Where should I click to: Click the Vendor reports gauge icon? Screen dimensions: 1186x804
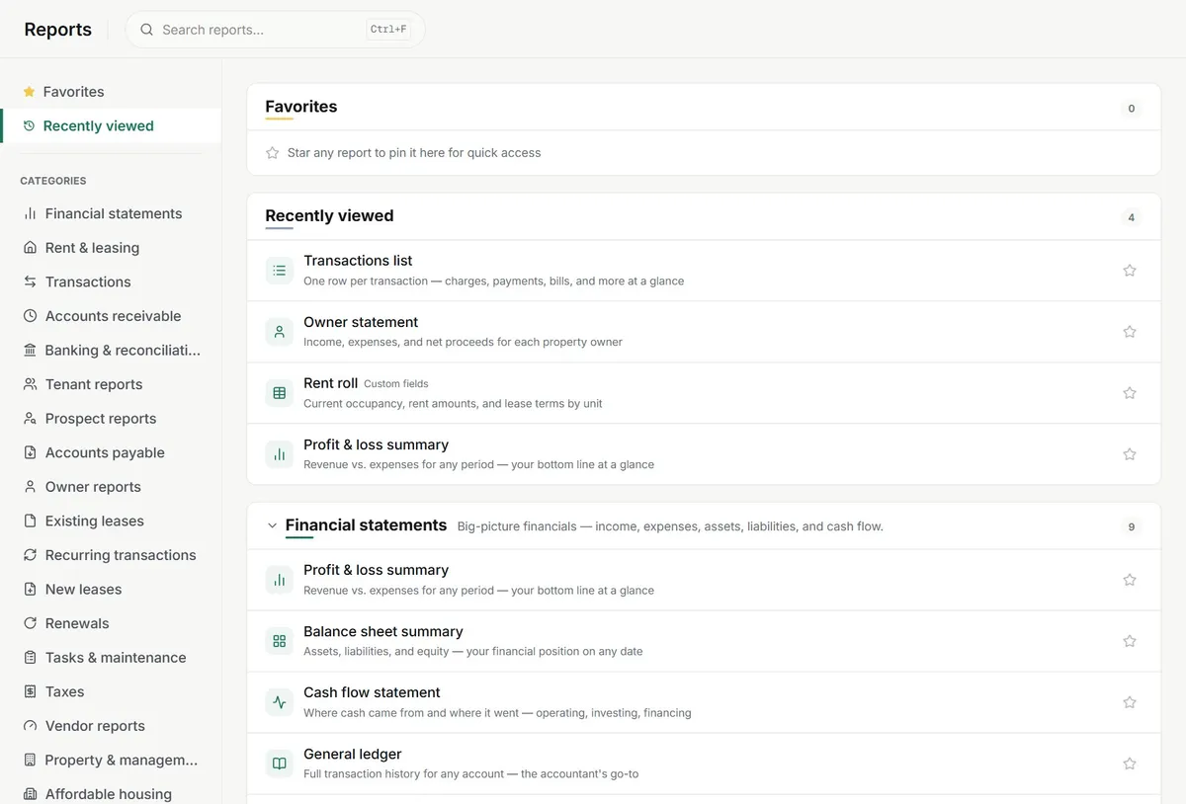tap(30, 726)
